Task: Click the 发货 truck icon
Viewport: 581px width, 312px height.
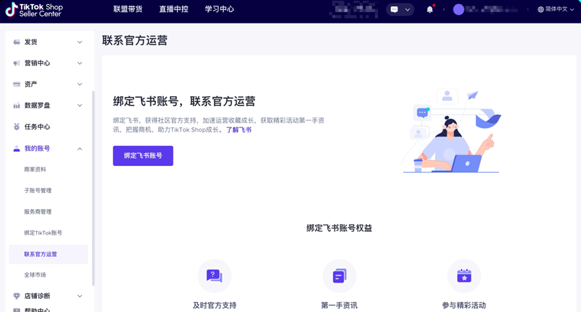Action: [x=17, y=42]
